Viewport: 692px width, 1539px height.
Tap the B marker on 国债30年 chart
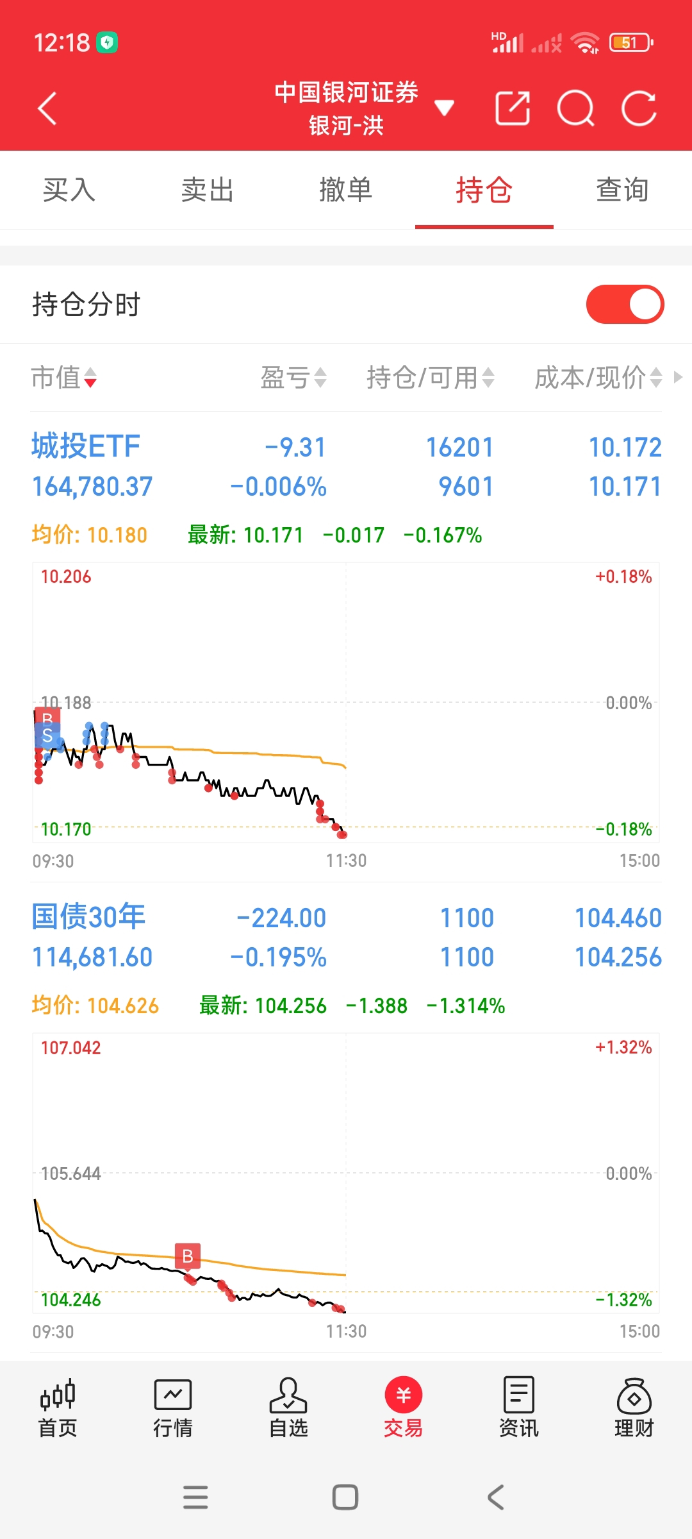point(188,1256)
